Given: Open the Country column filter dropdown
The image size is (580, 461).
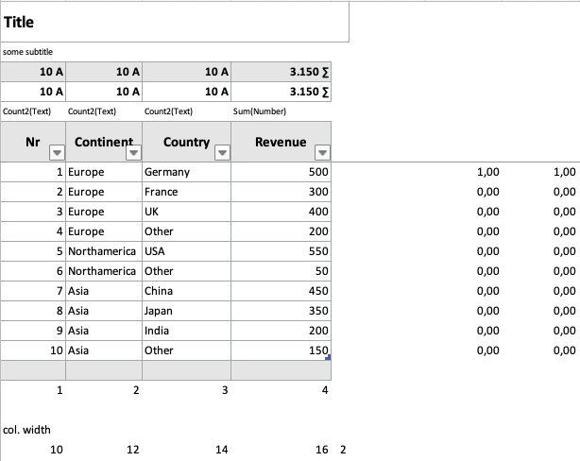Looking at the screenshot, I should coord(222,153).
